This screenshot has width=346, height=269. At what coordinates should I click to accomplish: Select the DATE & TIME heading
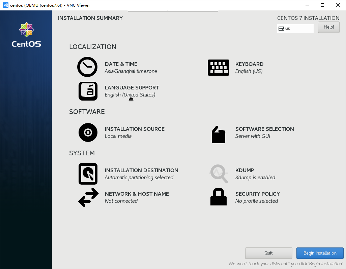121,64
